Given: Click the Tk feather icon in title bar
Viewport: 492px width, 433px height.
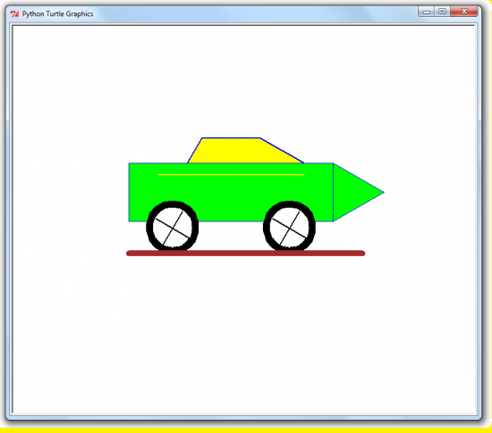Looking at the screenshot, I should coord(14,14).
